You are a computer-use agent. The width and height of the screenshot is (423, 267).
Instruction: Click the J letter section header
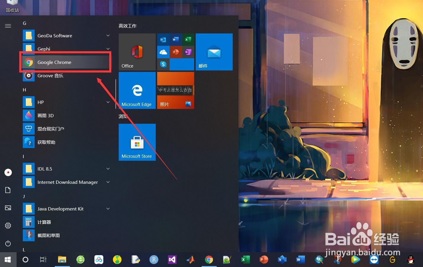(x=24, y=196)
